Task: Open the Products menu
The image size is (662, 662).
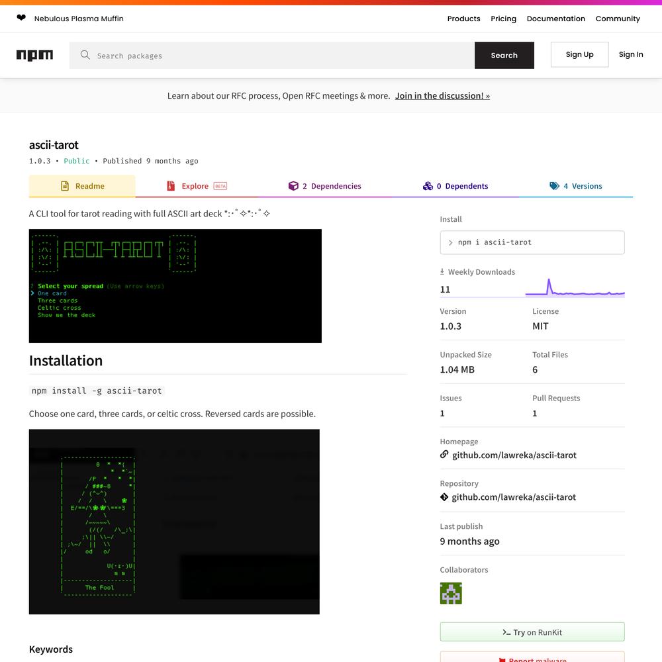Action: (x=463, y=19)
